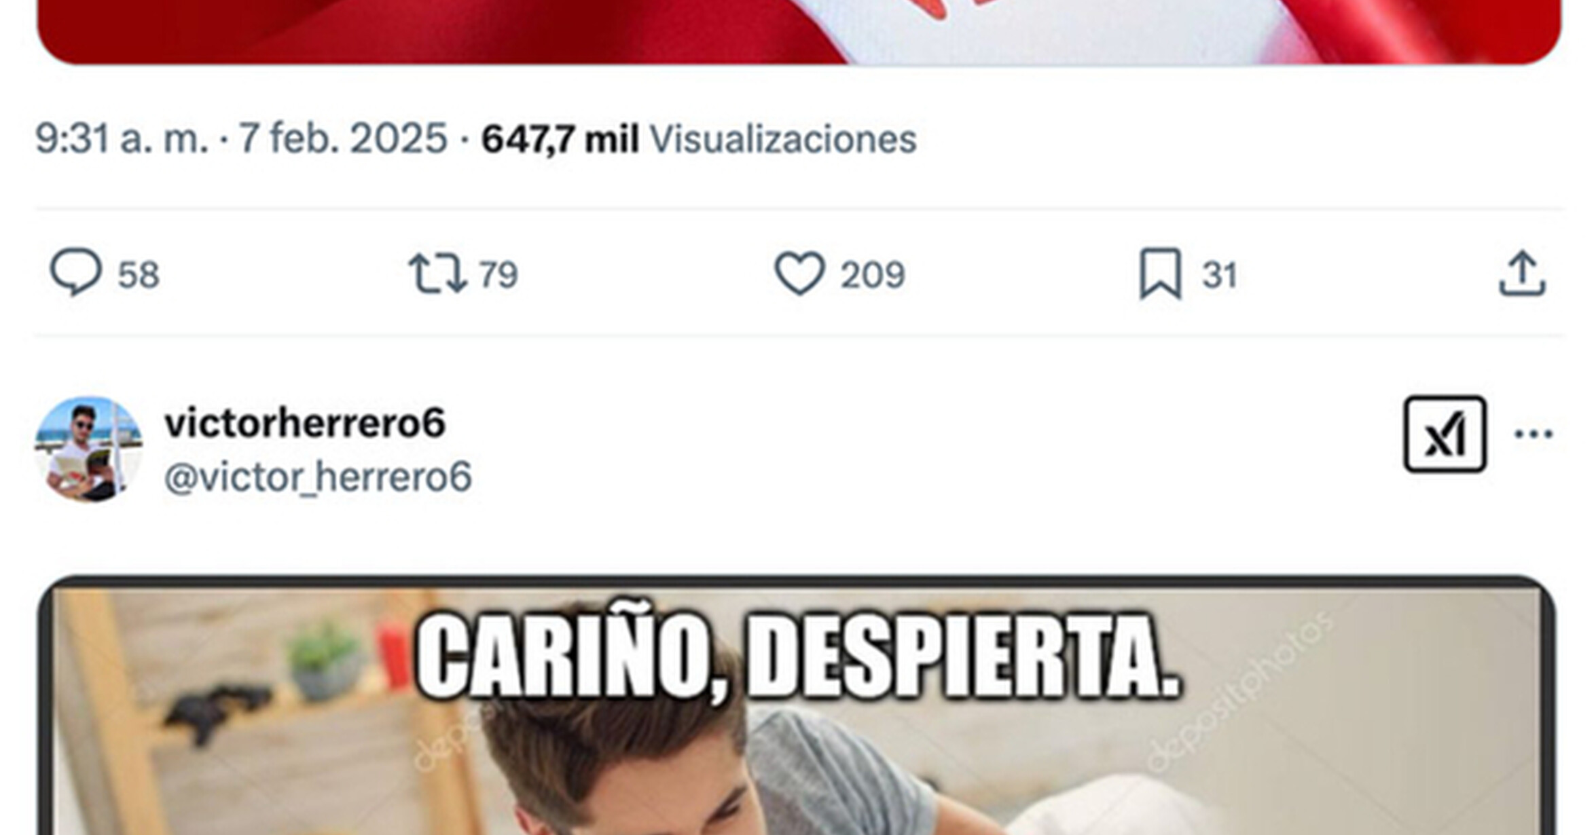Open the @victor_herrero6 handle link
Image resolution: width=1596 pixels, height=835 pixels.
point(318,477)
